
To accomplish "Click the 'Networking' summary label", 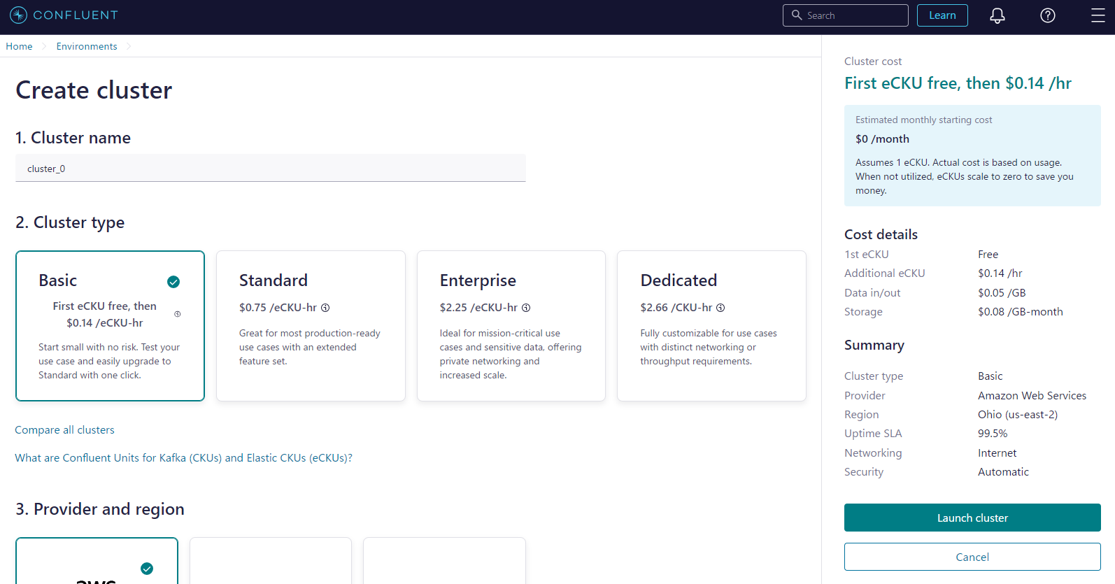I will 873,453.
